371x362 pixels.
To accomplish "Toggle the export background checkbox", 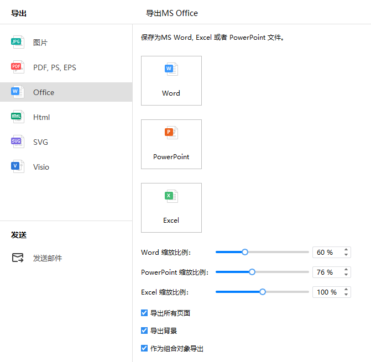I will (x=144, y=330).
